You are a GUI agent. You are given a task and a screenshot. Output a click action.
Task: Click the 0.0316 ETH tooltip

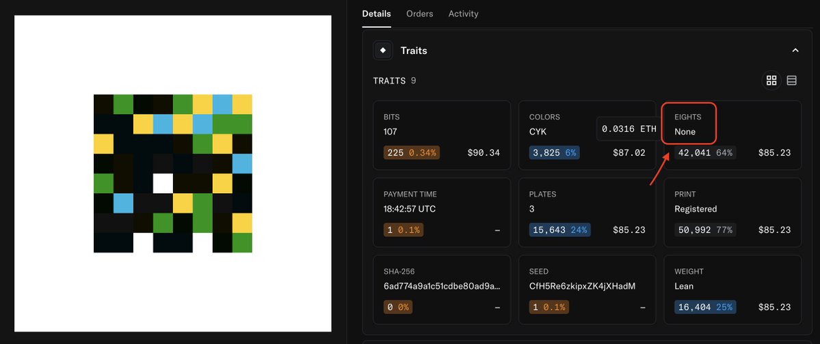629,129
